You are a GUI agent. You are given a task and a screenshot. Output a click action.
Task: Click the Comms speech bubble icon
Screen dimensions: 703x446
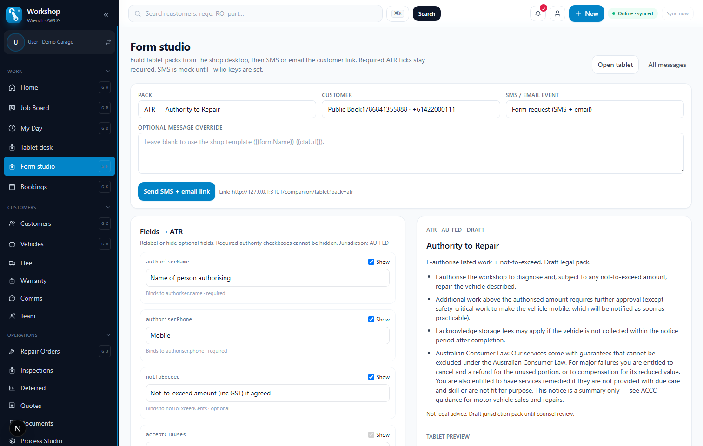click(12, 298)
